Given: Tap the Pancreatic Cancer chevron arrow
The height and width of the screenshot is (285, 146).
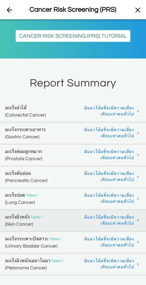Looking at the screenshot, I should 138,177.
